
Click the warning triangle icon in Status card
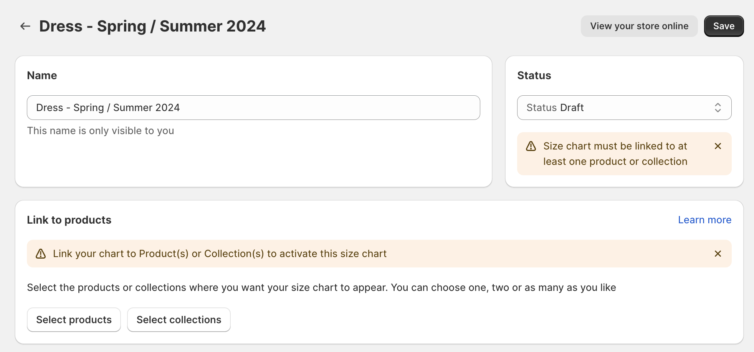click(531, 146)
